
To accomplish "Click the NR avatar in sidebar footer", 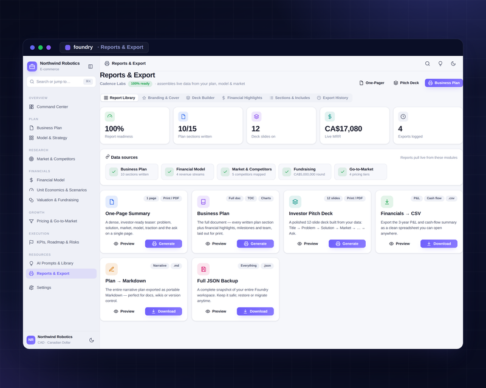I will pyautogui.click(x=31, y=339).
